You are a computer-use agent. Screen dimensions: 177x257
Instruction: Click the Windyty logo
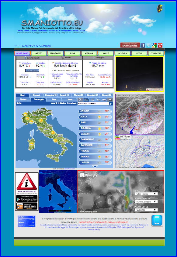88,175
